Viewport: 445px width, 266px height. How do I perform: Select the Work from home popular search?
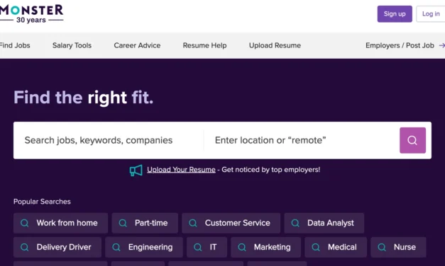(60, 223)
